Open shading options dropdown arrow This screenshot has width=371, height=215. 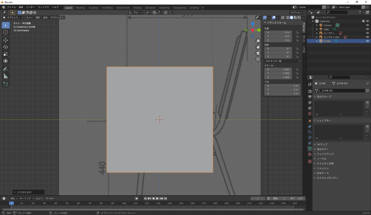[x=303, y=18]
